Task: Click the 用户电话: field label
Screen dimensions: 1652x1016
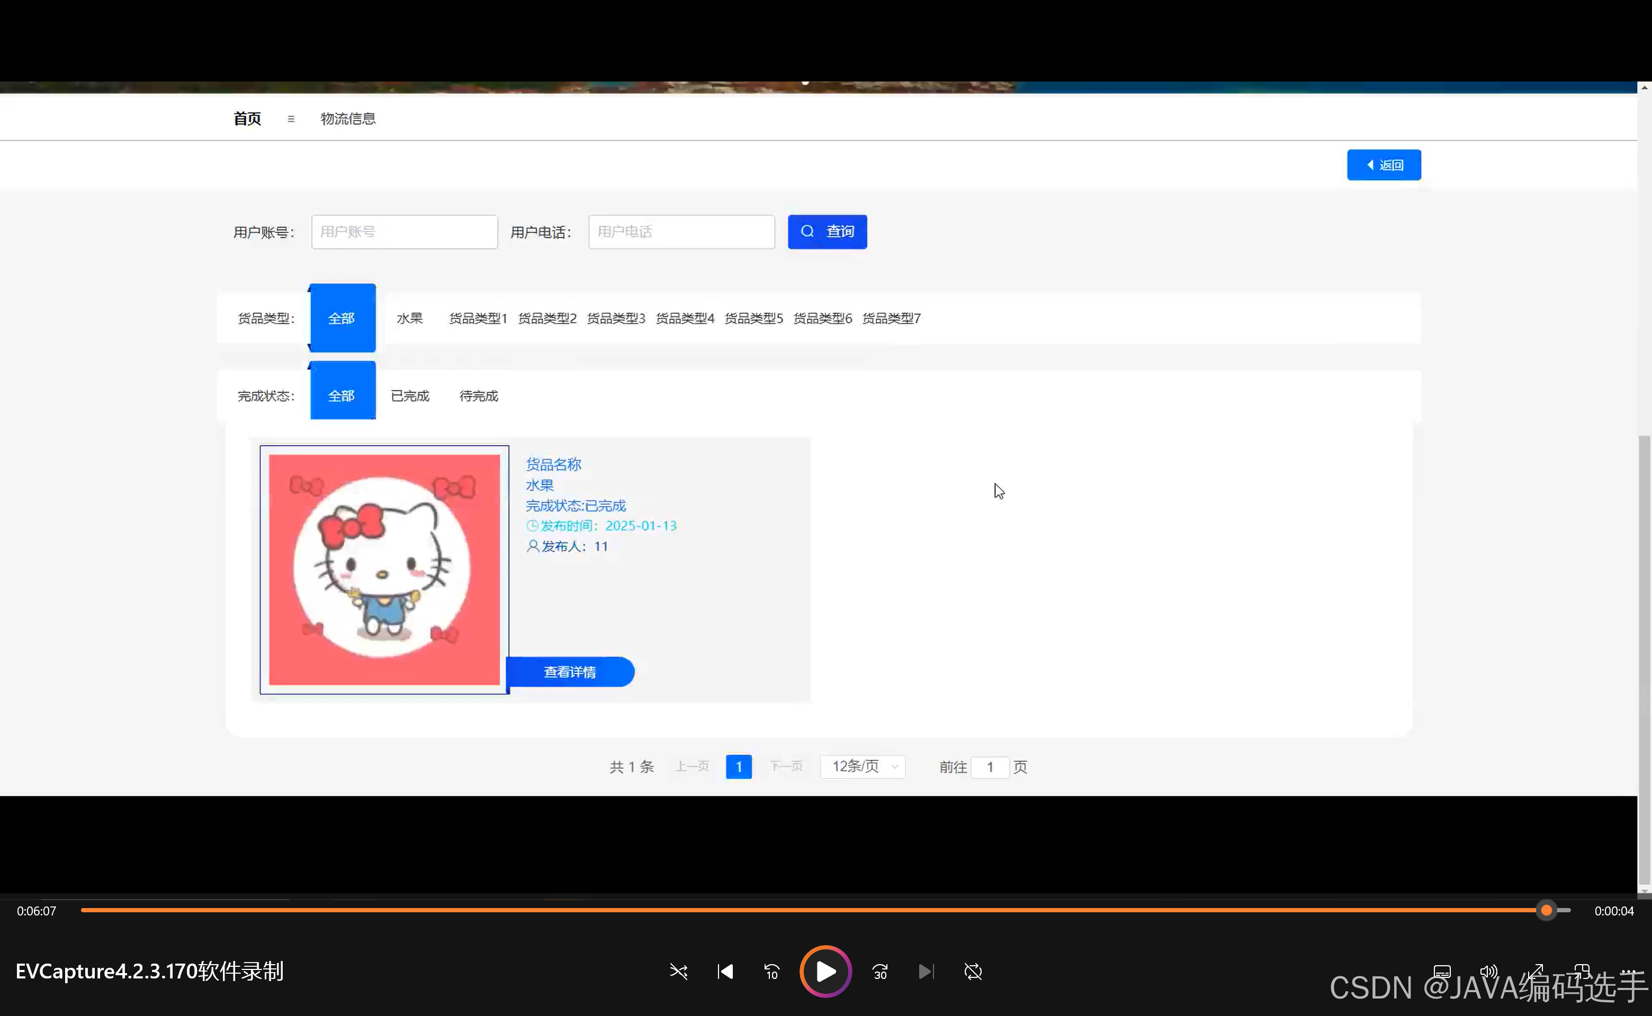Action: [541, 232]
